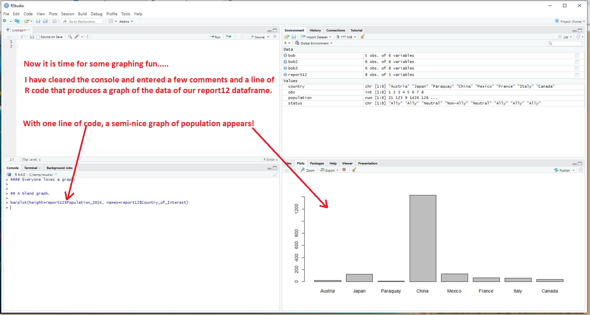Click the plot Zoom button

click(x=307, y=170)
